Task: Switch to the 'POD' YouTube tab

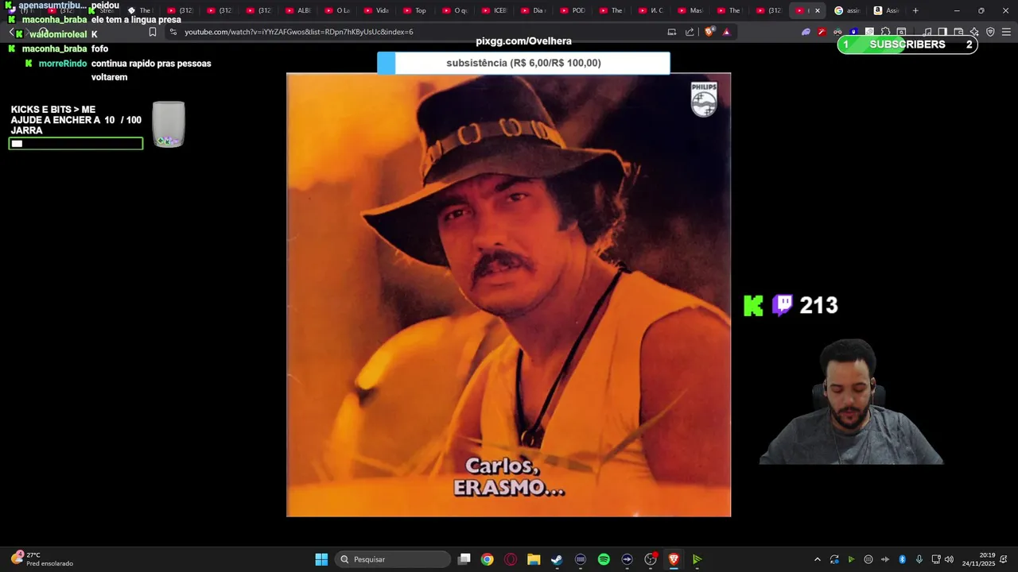Action: (573, 10)
